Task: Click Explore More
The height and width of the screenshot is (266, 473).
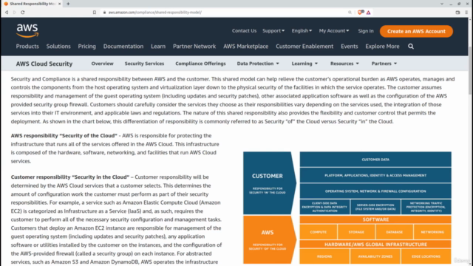Action: [x=382, y=47]
